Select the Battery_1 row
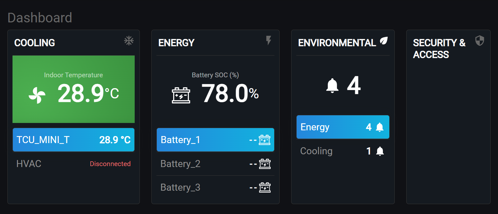 215,140
